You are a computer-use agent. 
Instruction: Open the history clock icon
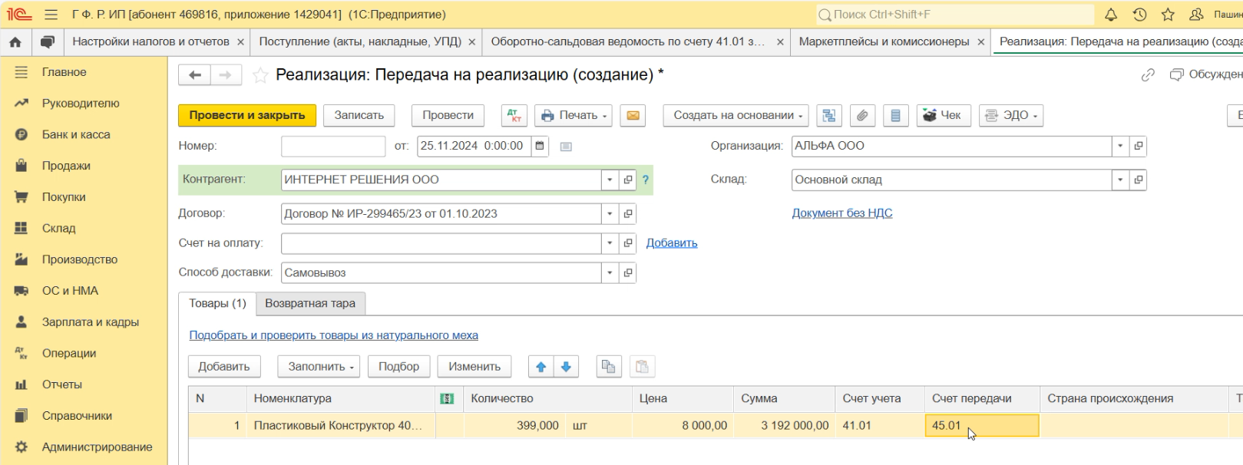coord(1139,15)
